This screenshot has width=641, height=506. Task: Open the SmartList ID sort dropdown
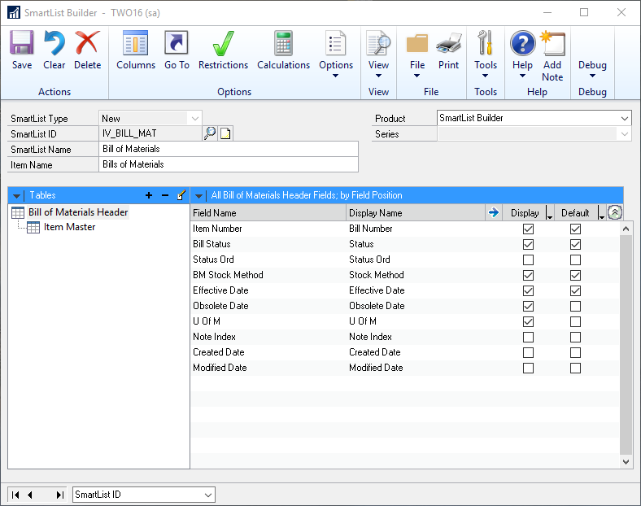(x=208, y=495)
